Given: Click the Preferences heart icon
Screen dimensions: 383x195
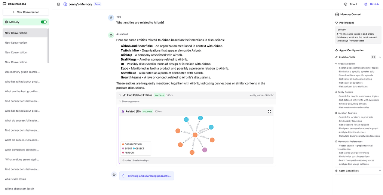Looking at the screenshot, I should pos(337,23).
